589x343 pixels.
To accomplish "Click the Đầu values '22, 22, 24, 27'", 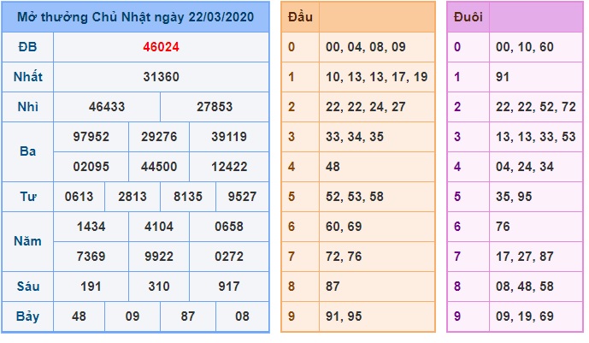I will [366, 107].
